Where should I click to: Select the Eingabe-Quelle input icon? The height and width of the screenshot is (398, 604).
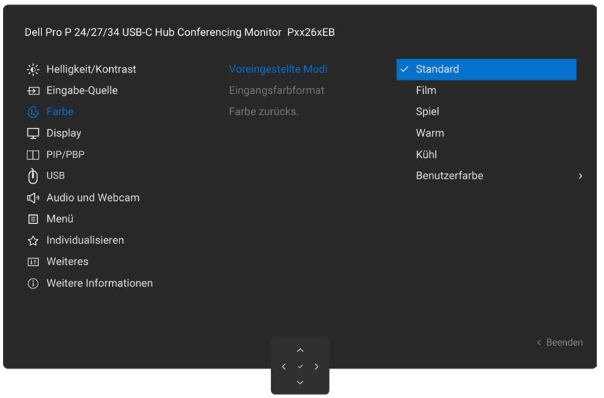click(x=33, y=91)
